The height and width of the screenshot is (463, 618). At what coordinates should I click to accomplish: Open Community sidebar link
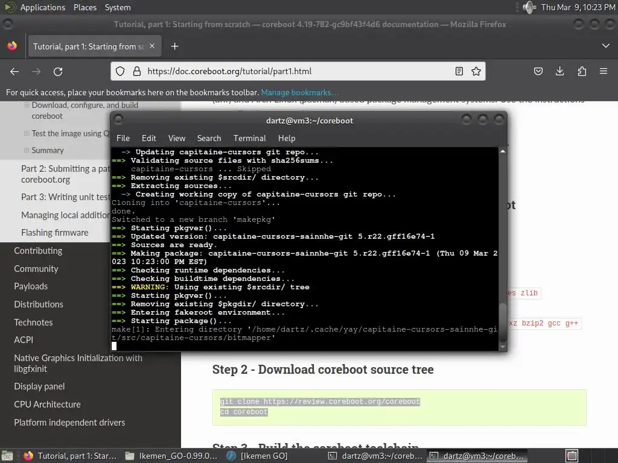coord(36,269)
